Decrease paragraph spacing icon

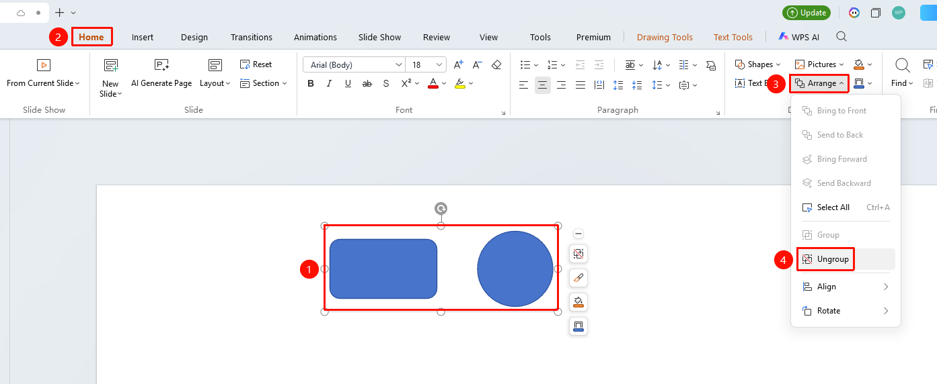point(638,85)
